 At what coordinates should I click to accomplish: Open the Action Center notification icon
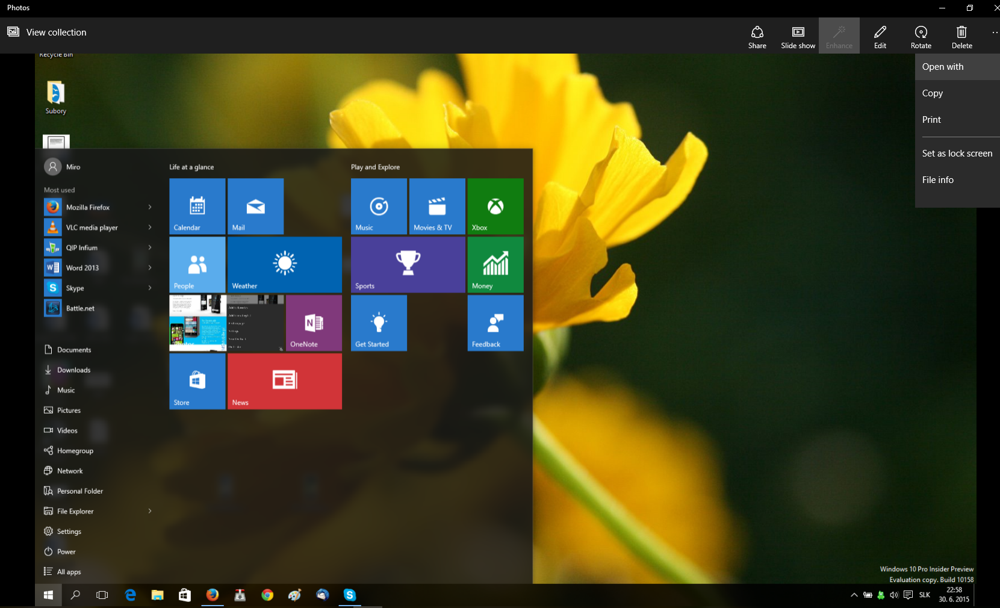pos(908,595)
